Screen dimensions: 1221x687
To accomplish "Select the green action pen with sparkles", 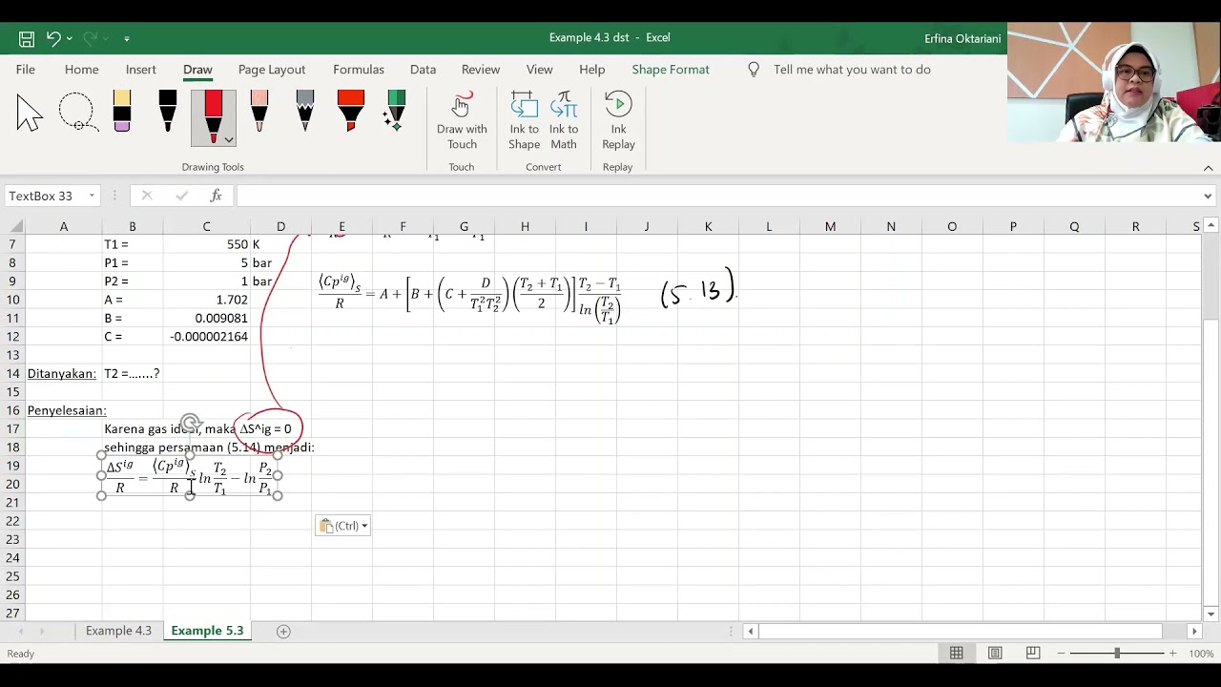I will [395, 112].
